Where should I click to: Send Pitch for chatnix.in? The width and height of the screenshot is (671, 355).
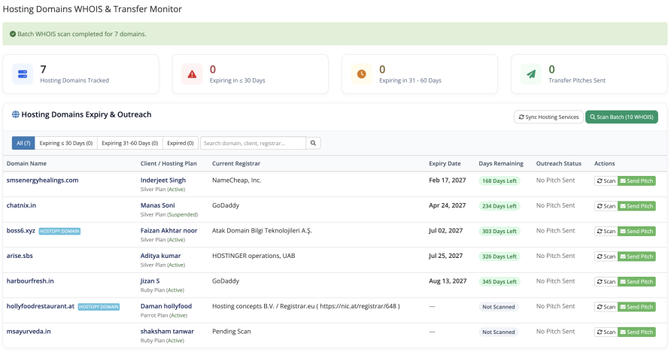pos(636,206)
